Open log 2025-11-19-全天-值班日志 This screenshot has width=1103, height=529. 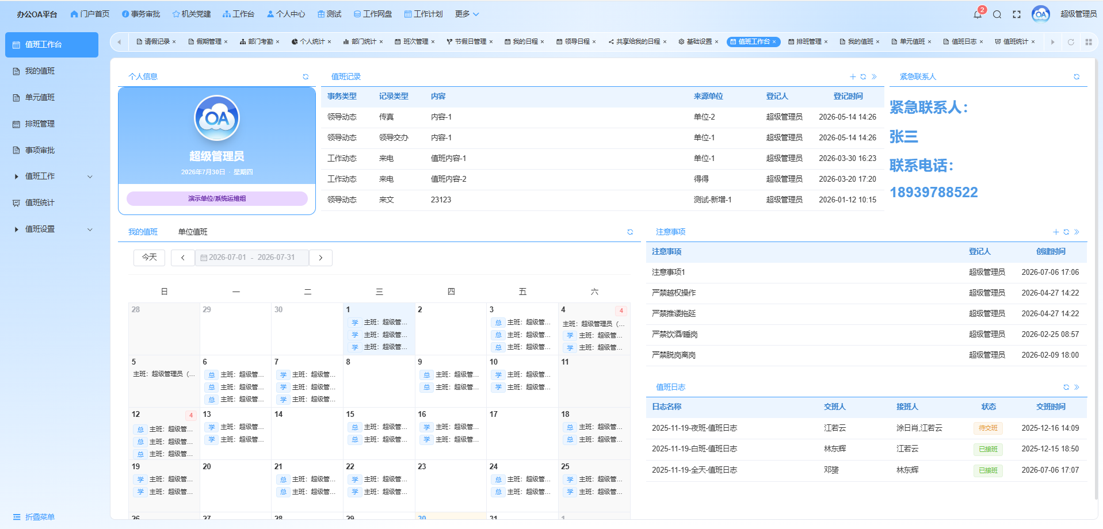pos(694,470)
